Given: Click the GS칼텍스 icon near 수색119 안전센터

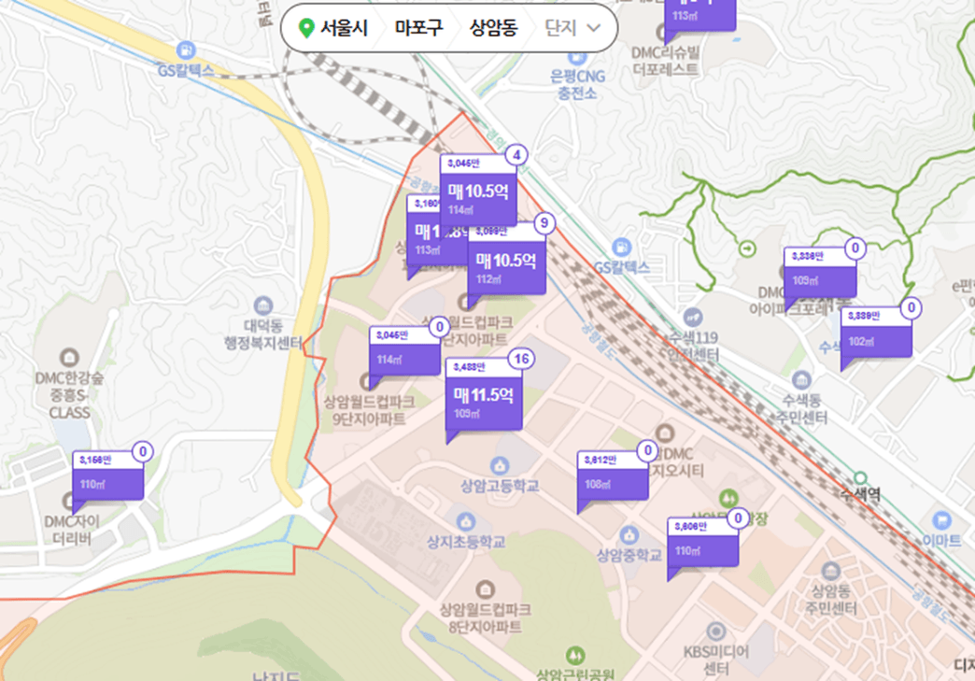Looking at the screenshot, I should click(621, 247).
